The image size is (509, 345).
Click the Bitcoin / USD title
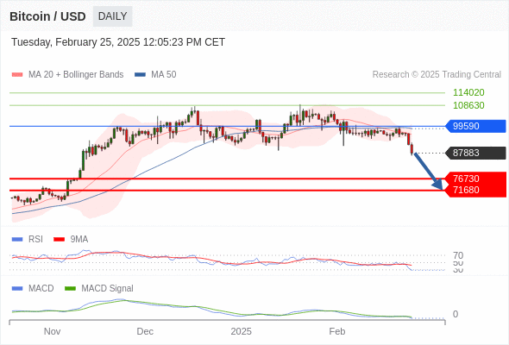[47, 16]
